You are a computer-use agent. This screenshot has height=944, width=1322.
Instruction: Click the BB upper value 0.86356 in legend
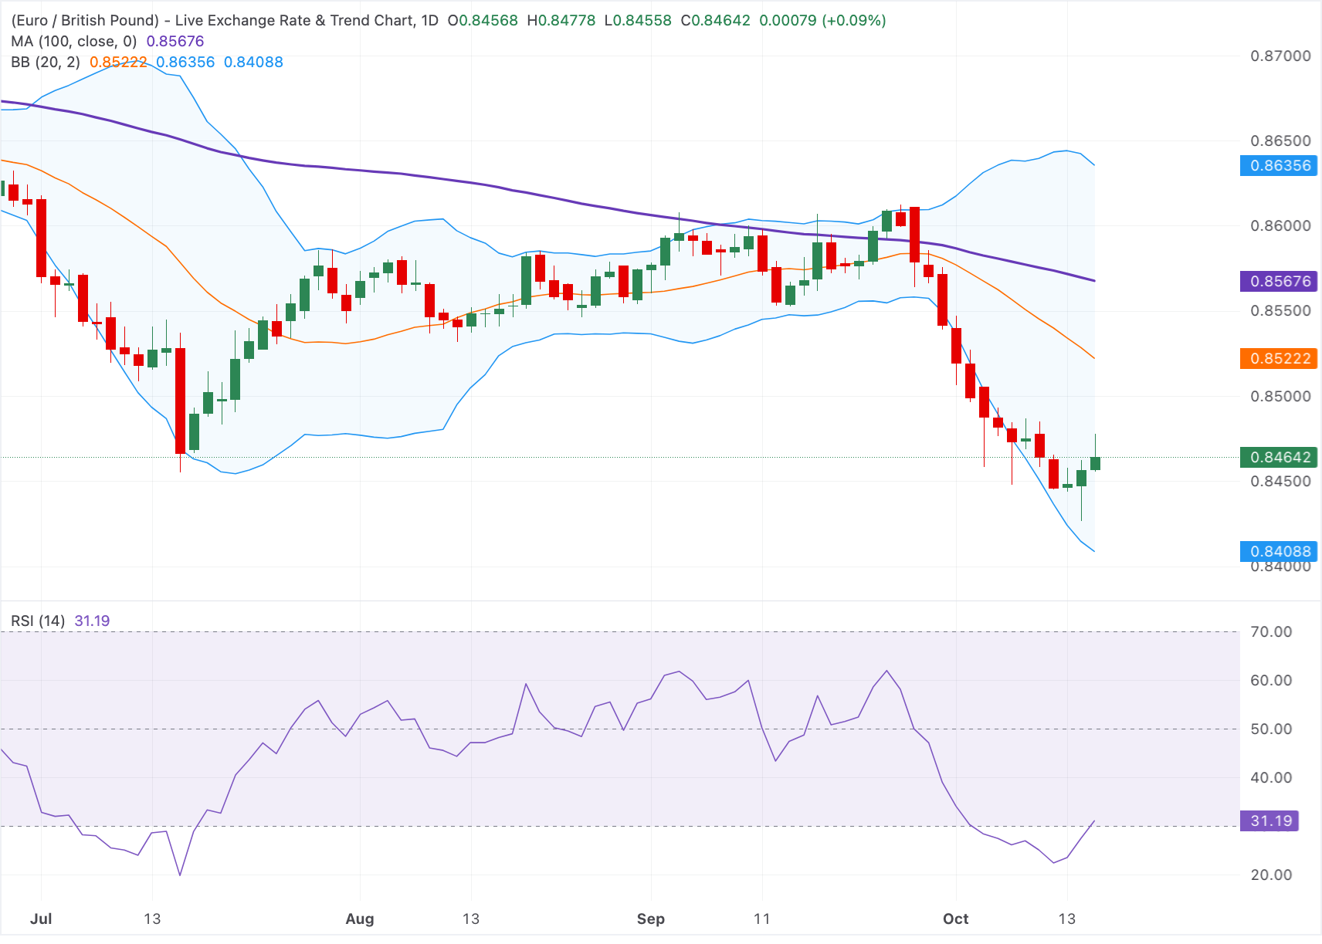pos(185,62)
